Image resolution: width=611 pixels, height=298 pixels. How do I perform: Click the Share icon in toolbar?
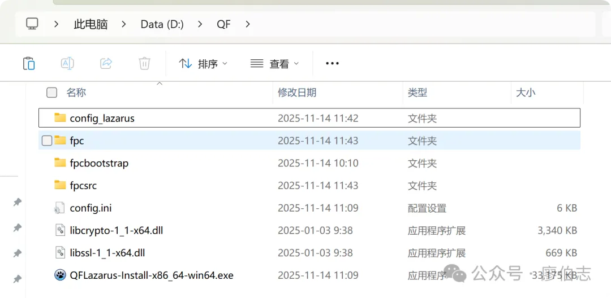coord(106,63)
